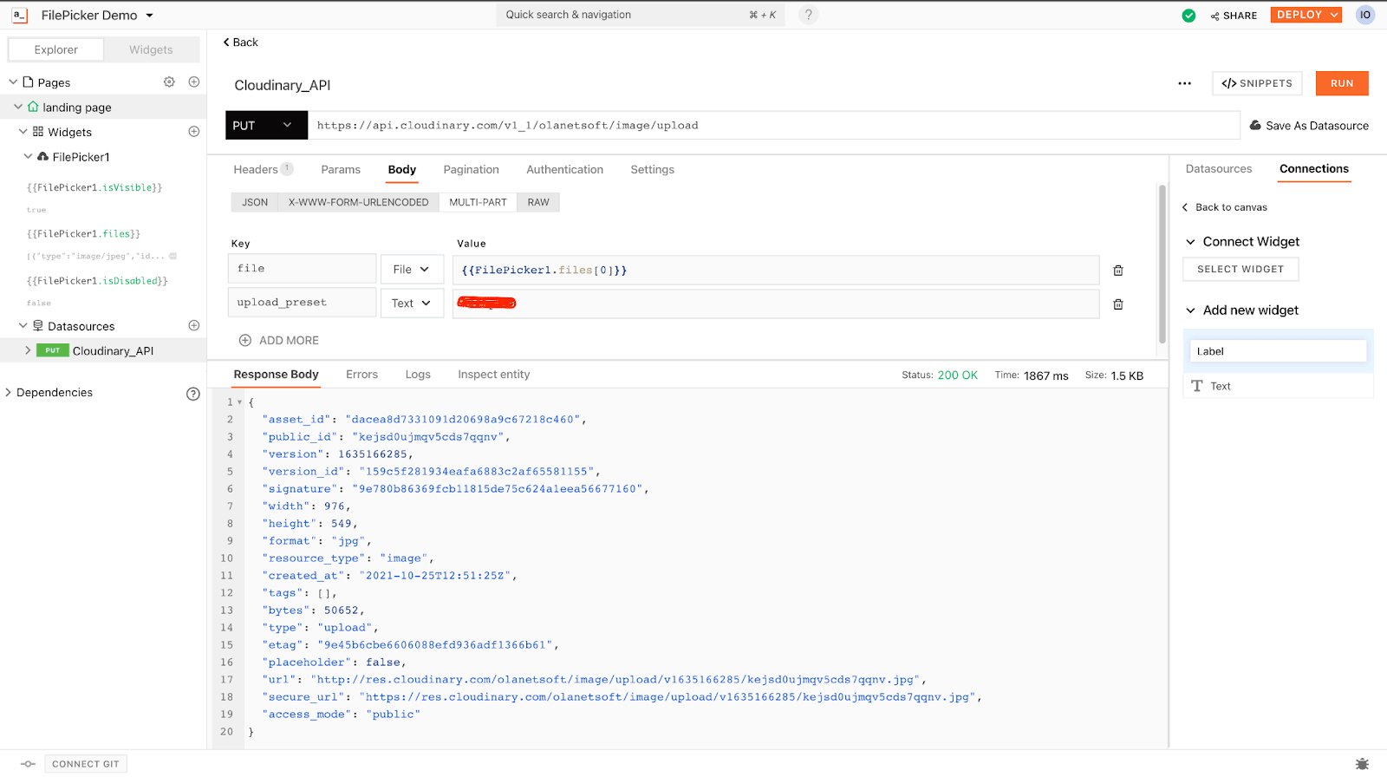Open the three-dot more options menu

[1184, 84]
